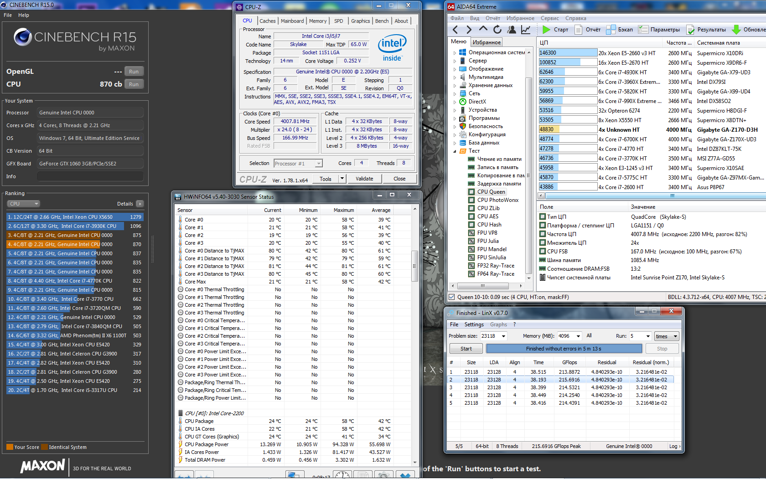This screenshot has height=479, width=766.
Task: Click the Validate button in CPU-Z
Action: tap(364, 179)
